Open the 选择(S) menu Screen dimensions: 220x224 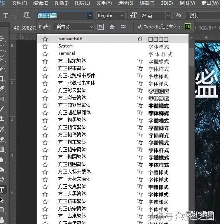tap(126, 3)
